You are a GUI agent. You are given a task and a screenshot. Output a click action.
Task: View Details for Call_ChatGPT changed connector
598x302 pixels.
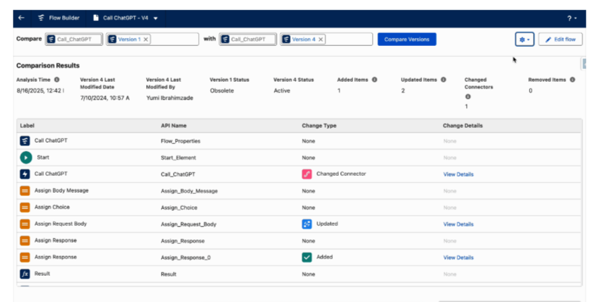click(459, 174)
